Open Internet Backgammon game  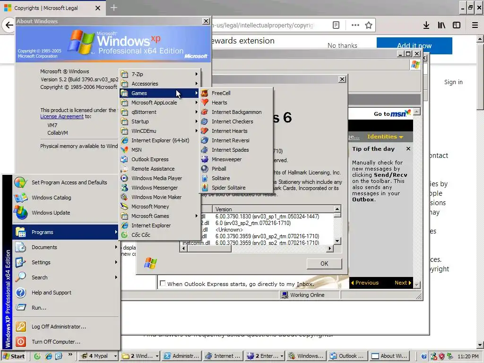tap(236, 112)
